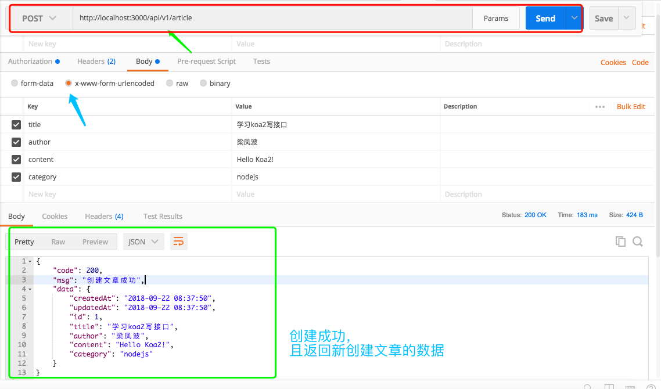Select the form-data body type

coord(15,83)
